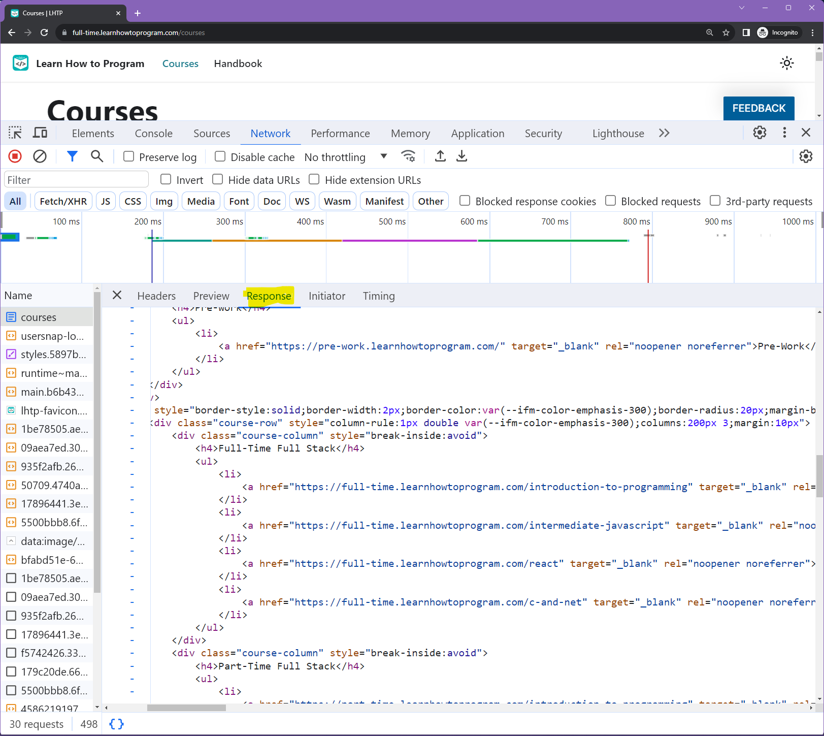Activate the inspect element picker
The image size is (824, 736).
point(15,133)
